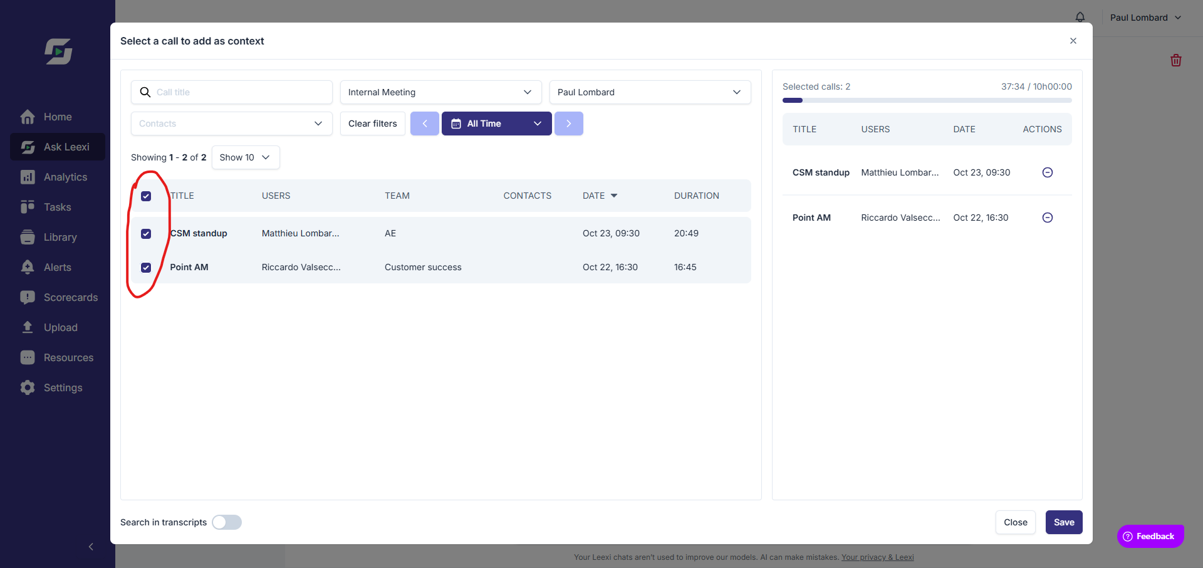1203x568 pixels.
Task: Remove Point AM from selected calls
Action: (1047, 218)
